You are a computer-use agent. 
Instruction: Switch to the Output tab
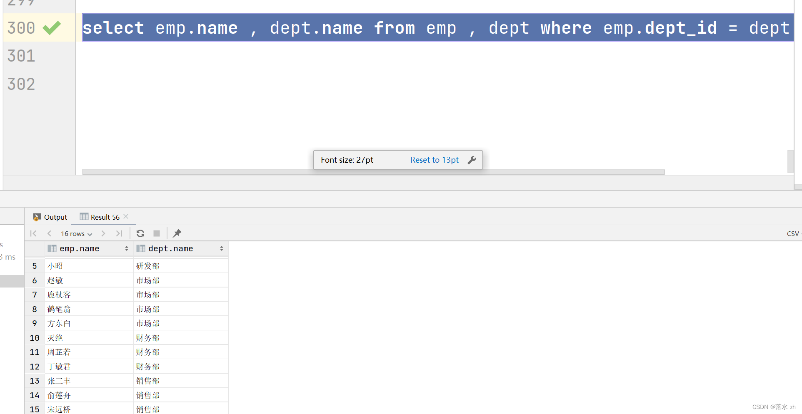coord(50,217)
